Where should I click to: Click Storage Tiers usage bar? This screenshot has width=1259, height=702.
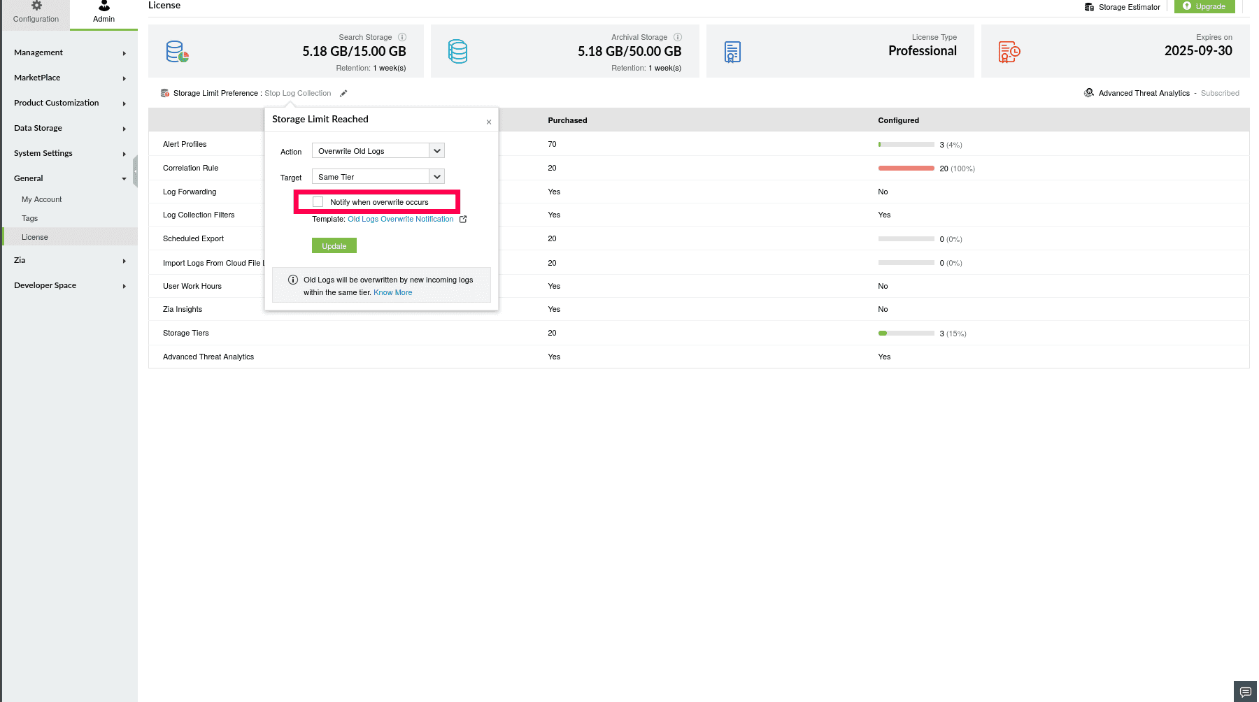tap(906, 334)
